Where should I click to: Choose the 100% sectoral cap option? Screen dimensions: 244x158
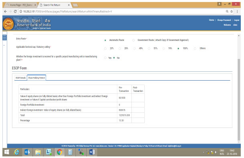point(178,49)
